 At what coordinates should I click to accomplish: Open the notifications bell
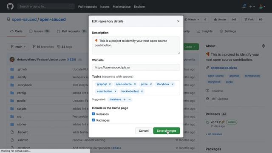[x=244, y=6]
